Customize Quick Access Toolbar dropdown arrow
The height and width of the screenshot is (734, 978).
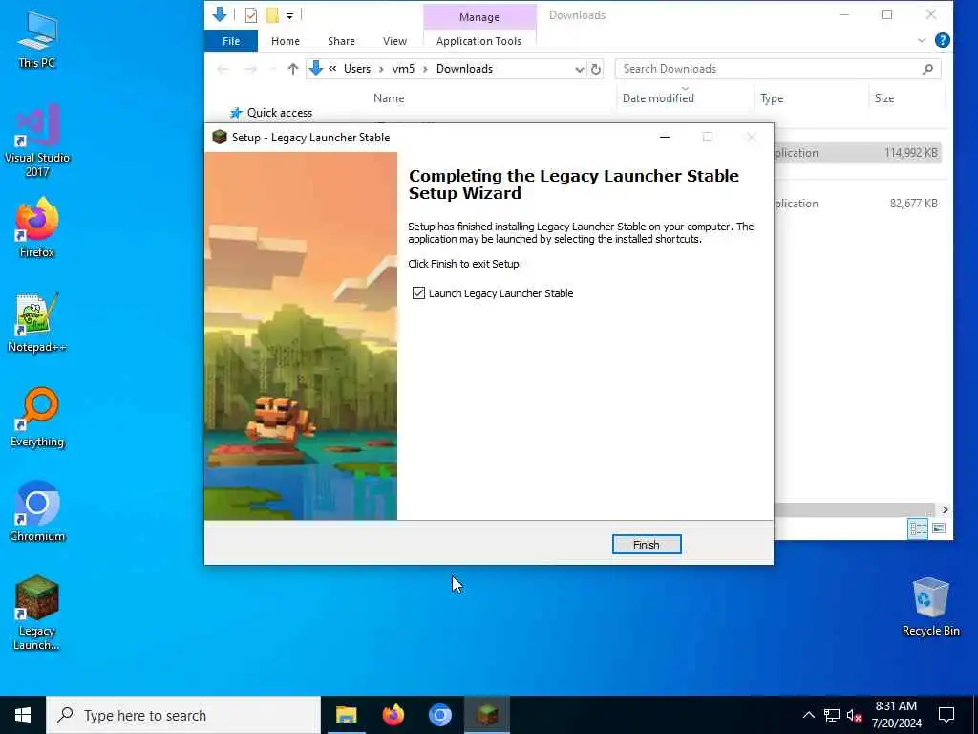pyautogui.click(x=290, y=15)
